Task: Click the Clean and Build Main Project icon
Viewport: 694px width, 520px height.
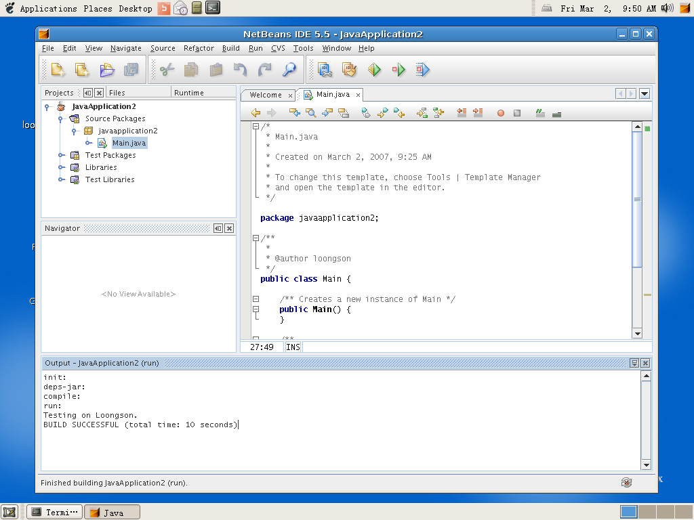Action: click(x=349, y=69)
